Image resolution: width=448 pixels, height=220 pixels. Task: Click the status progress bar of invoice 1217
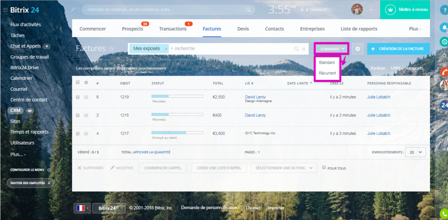coord(177,133)
